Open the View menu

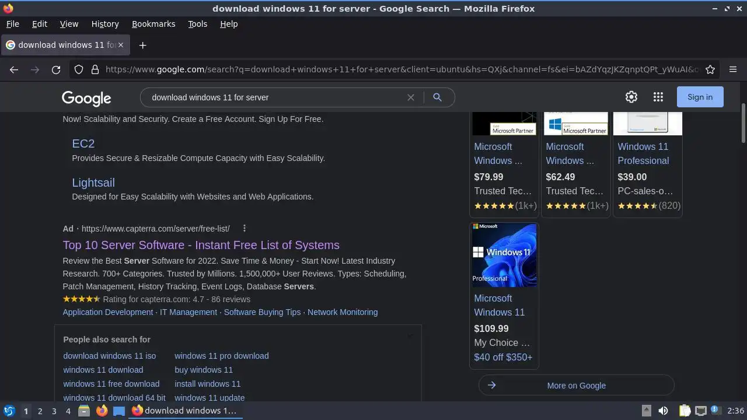pyautogui.click(x=69, y=24)
